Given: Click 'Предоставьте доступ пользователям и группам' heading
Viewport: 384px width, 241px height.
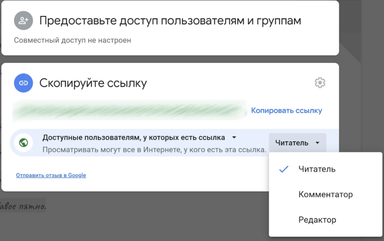Looking at the screenshot, I should [x=170, y=21].
